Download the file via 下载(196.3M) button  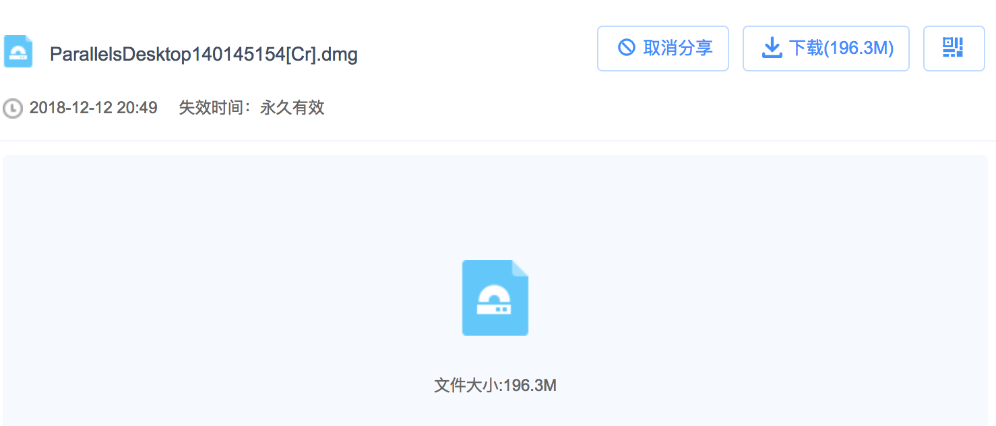826,49
